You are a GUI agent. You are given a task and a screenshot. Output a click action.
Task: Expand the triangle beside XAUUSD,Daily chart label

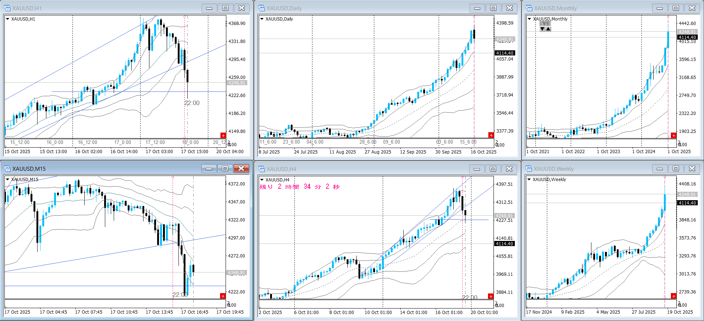[x=262, y=19]
